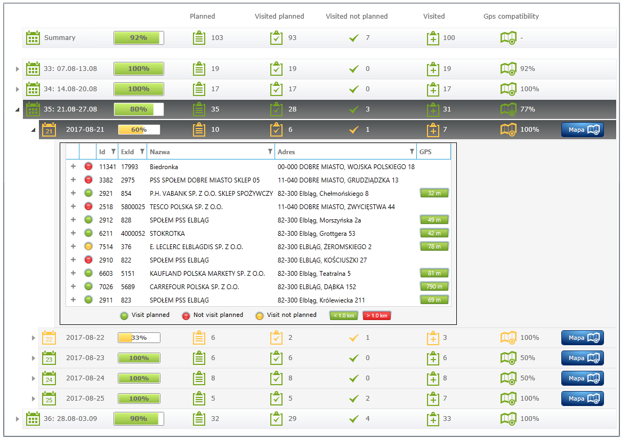Viewport: 637px width, 438px height.
Task: Click the day 25 calendar icon
Action: [x=49, y=399]
